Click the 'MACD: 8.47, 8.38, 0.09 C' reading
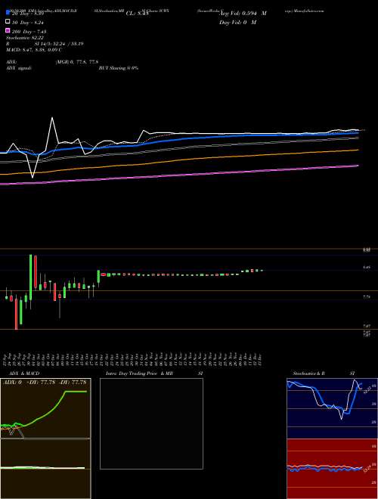The height and width of the screenshot is (499, 378). [x=34, y=50]
